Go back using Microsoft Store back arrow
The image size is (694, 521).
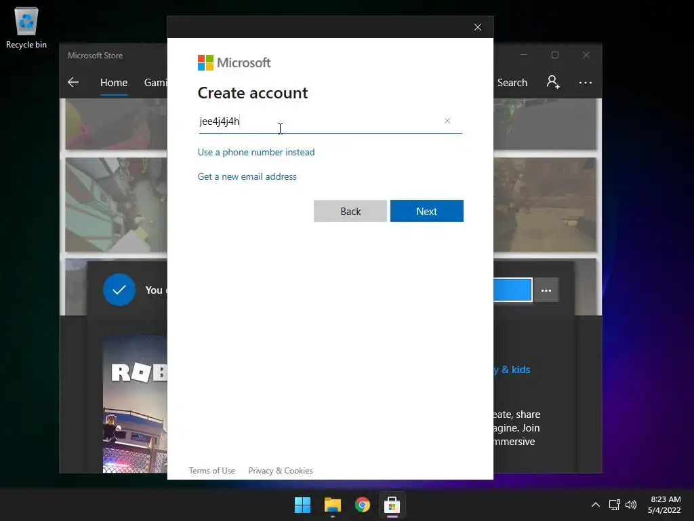point(73,82)
